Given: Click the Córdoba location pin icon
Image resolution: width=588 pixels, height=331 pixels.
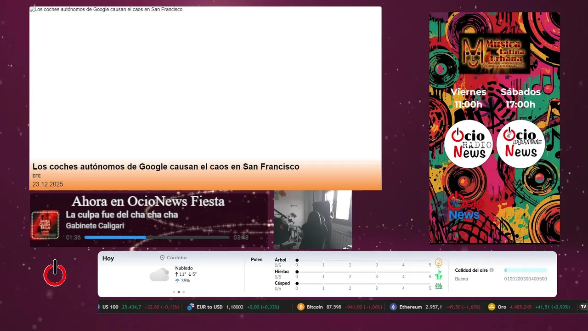Looking at the screenshot, I should click(162, 258).
